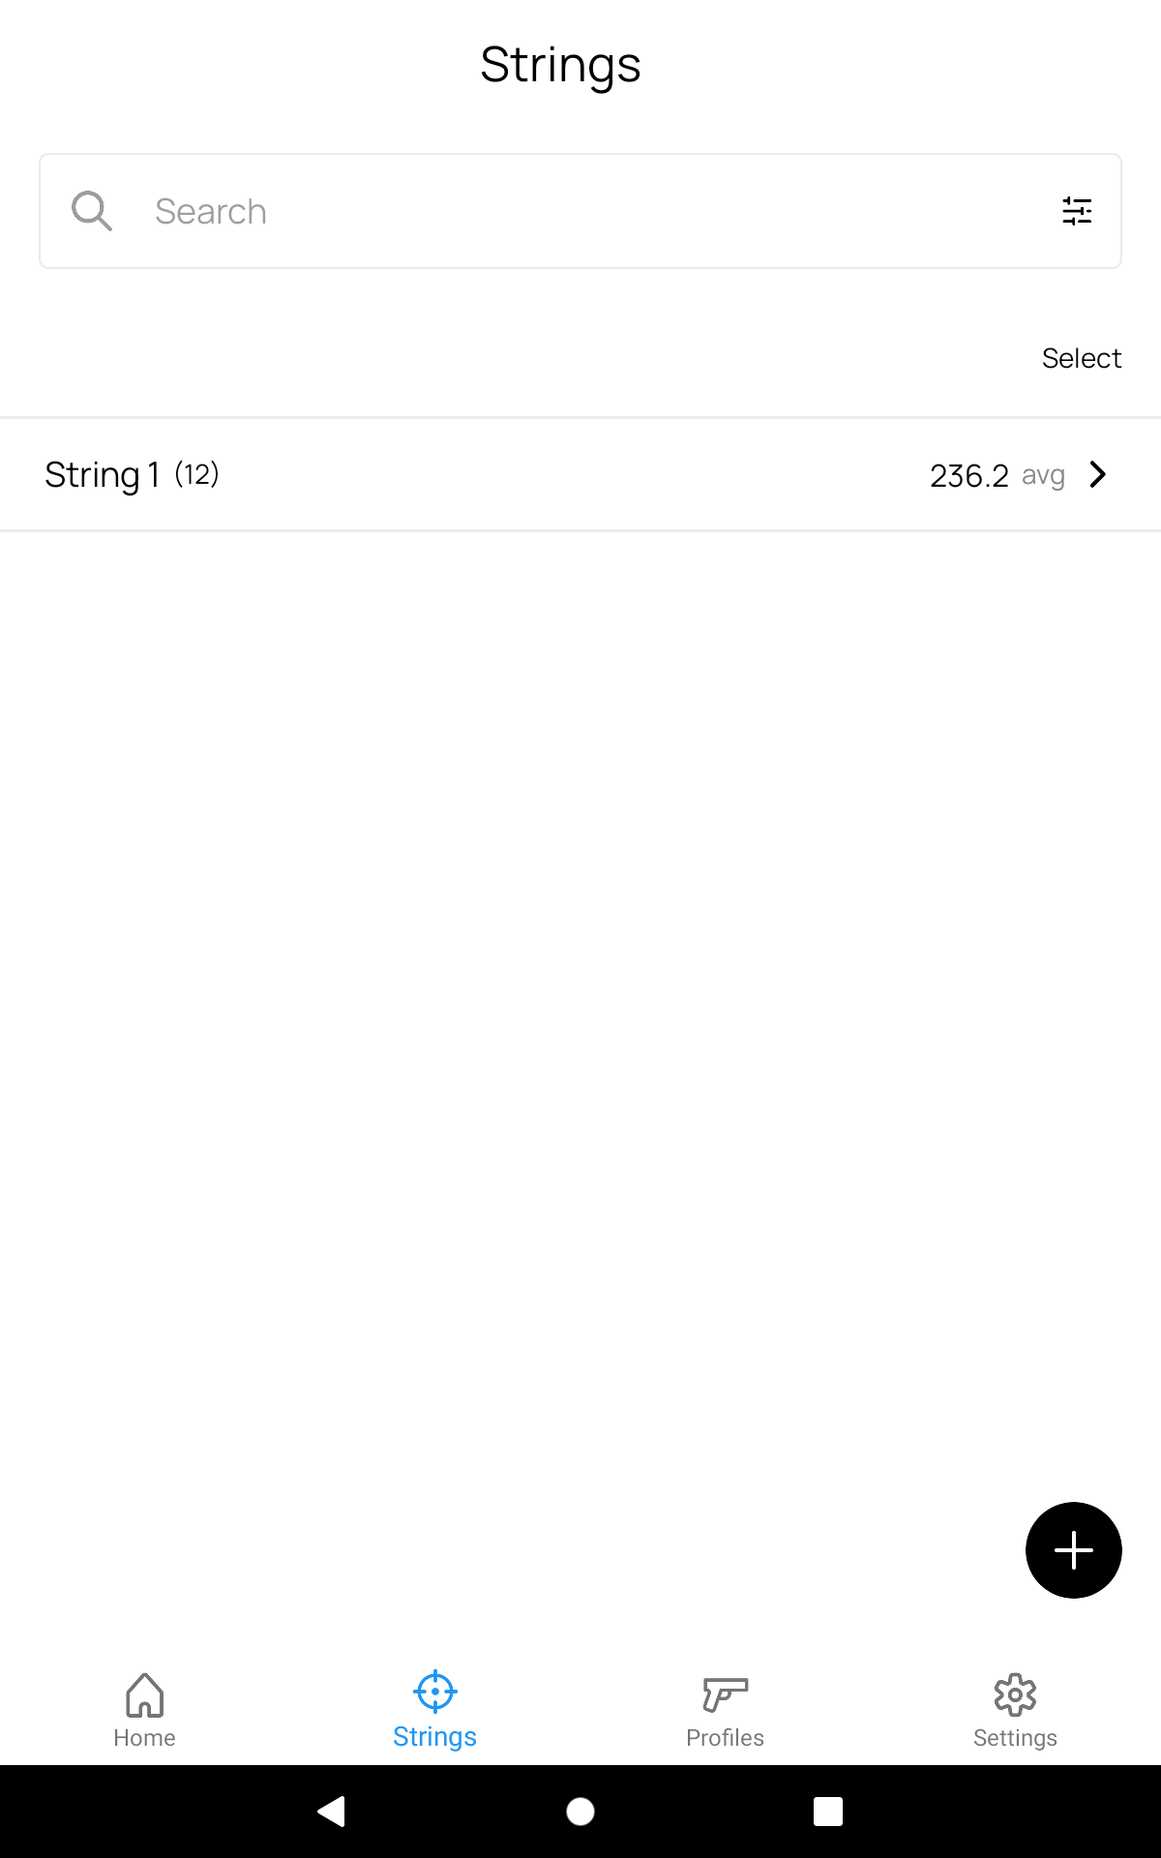The height and width of the screenshot is (1858, 1161).
Task: Select the Strings tab label
Action: tap(435, 1737)
